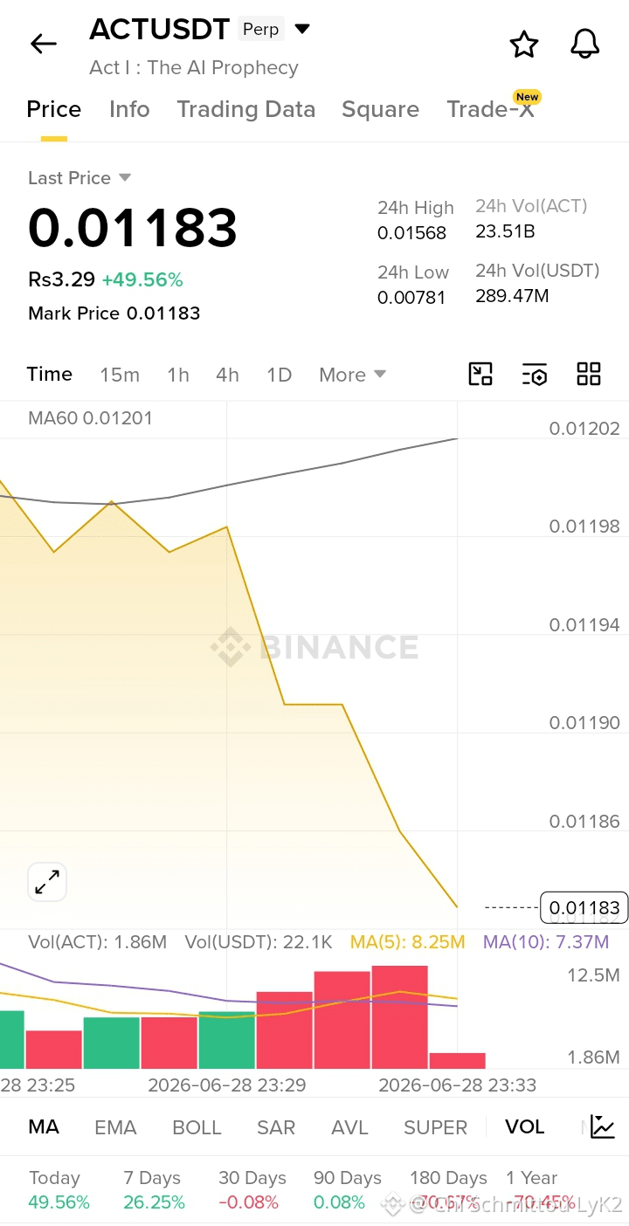The height and width of the screenshot is (1226, 629).
Task: Switch to the Trading Data tab
Action: coord(245,109)
